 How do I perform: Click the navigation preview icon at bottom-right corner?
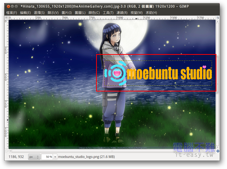218,150
